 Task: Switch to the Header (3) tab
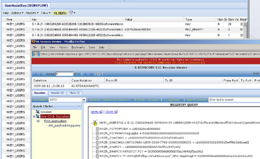[57, 93]
